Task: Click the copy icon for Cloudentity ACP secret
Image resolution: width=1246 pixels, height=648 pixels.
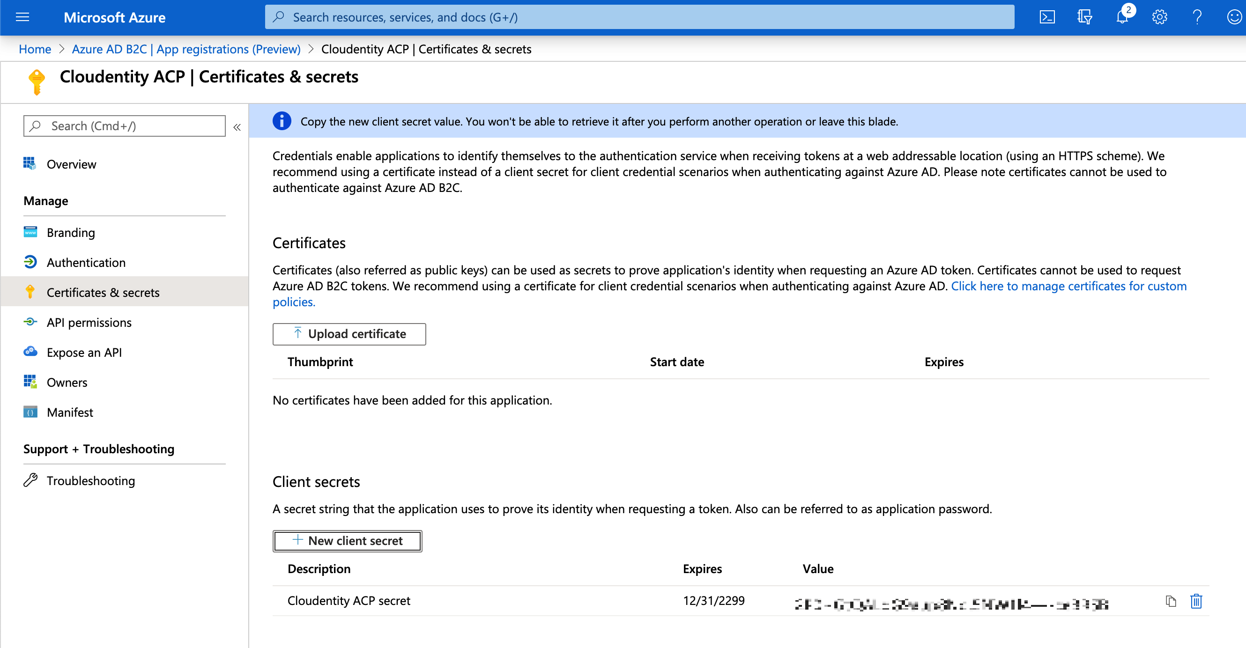Action: pyautogui.click(x=1172, y=601)
